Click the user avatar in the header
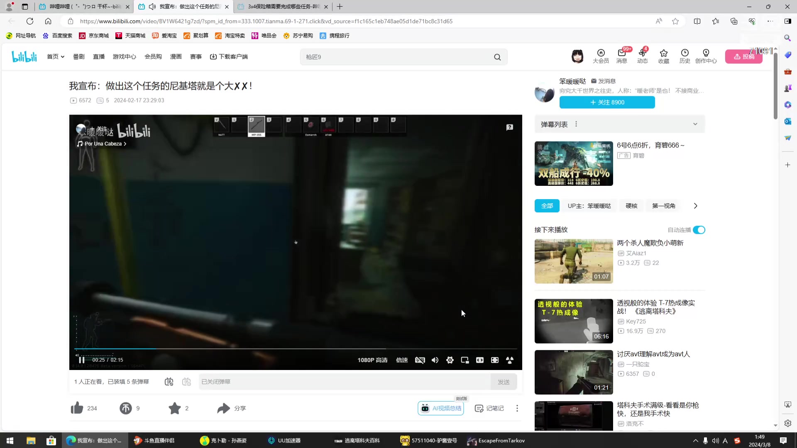 click(577, 56)
